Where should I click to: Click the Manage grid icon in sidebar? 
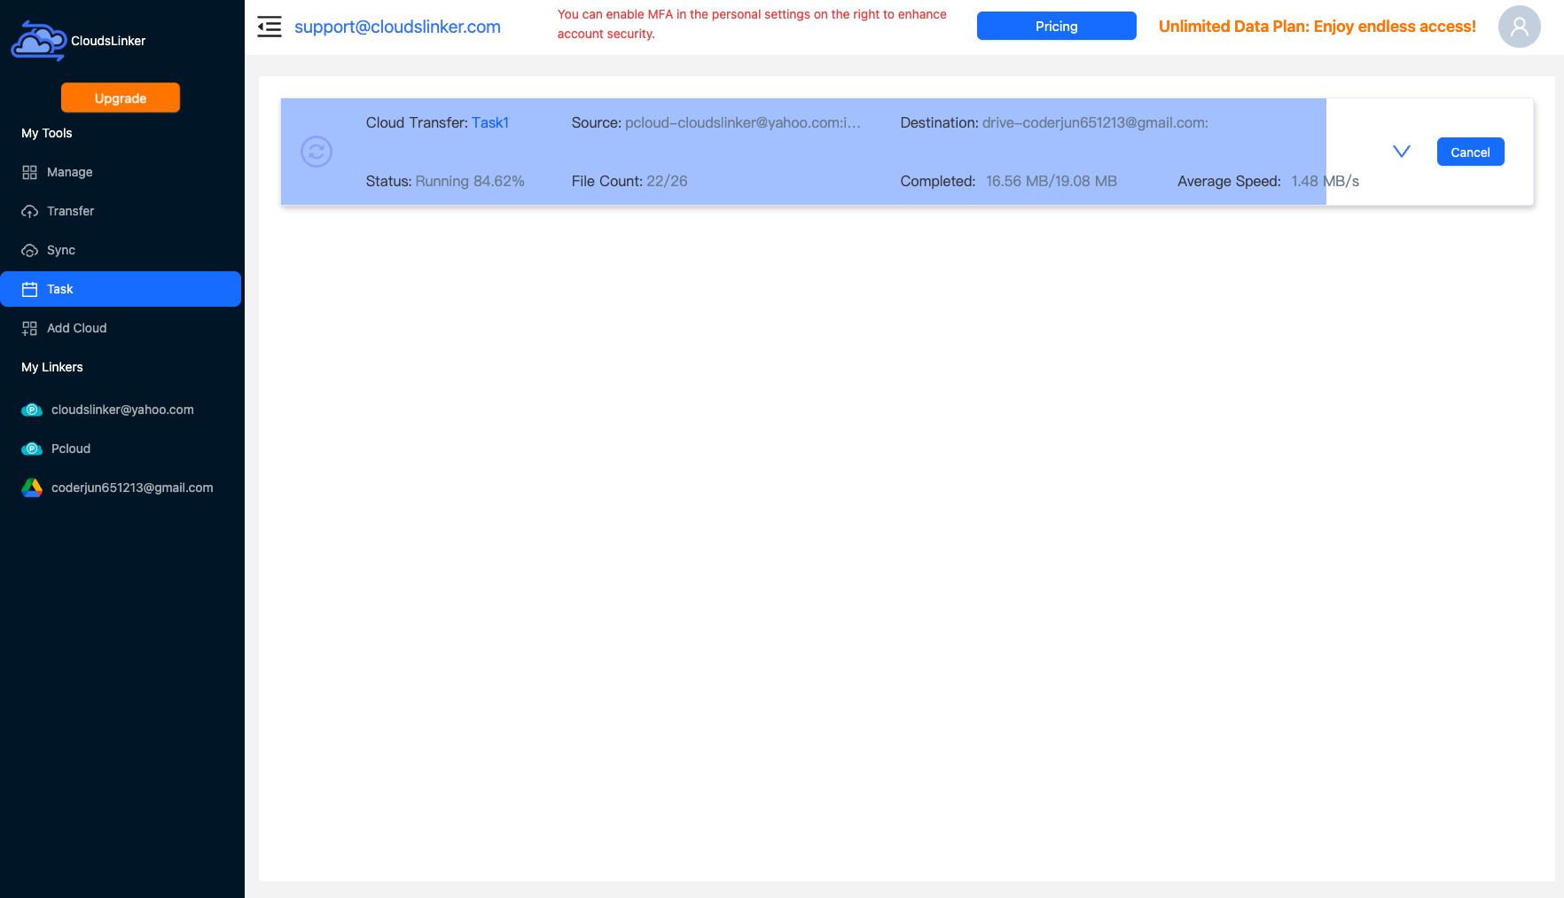pos(29,172)
